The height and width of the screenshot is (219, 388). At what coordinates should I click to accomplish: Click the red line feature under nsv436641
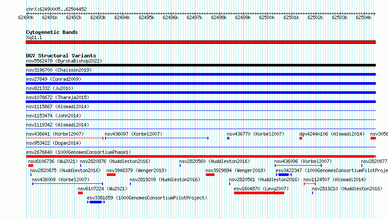(65, 138)
